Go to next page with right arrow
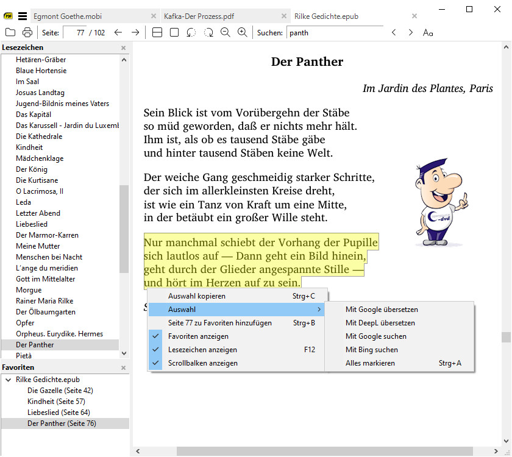This screenshot has height=457, width=512. 135,32
